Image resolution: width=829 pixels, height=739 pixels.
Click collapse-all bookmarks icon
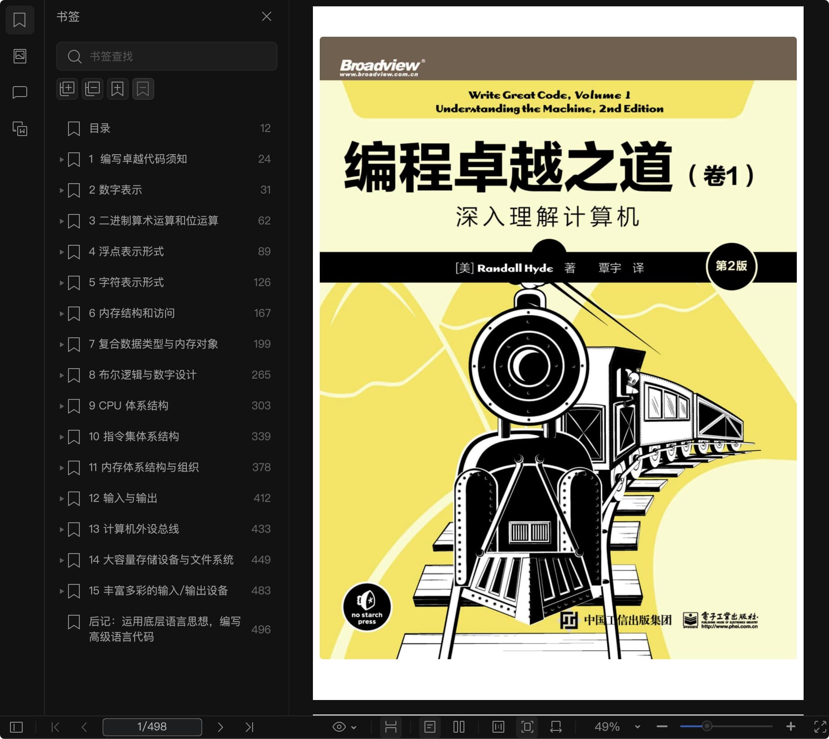[x=93, y=88]
